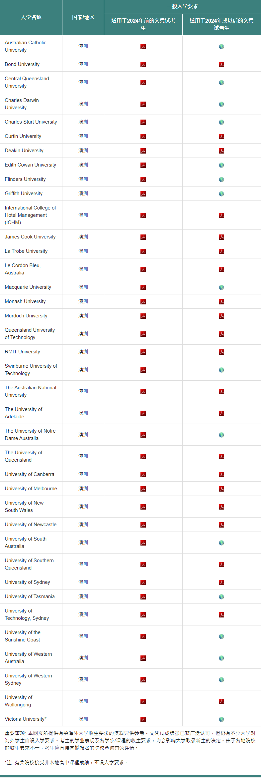Click the 国家/地区 column header
Image resolution: width=261 pixels, height=778 pixels.
(83, 17)
